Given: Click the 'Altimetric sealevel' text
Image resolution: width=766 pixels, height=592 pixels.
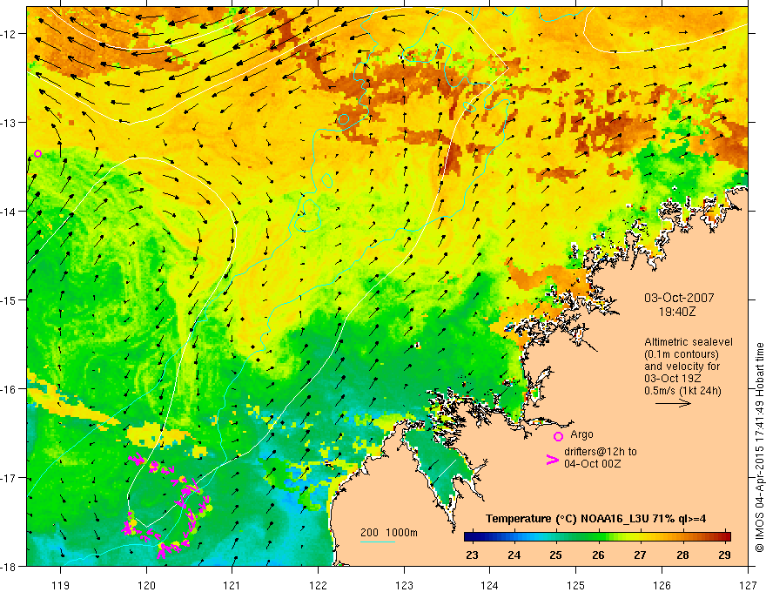Looking at the screenshot, I should click(x=688, y=342).
